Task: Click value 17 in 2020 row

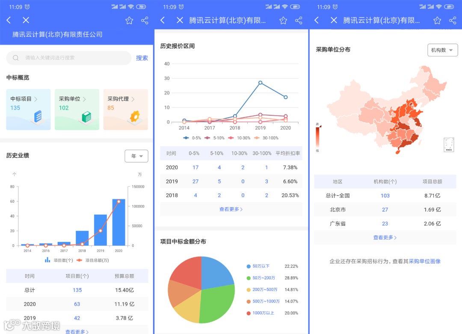Action: coord(195,167)
